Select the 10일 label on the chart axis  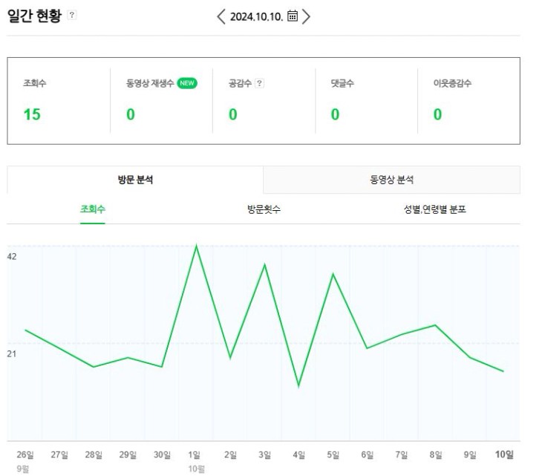click(x=504, y=454)
